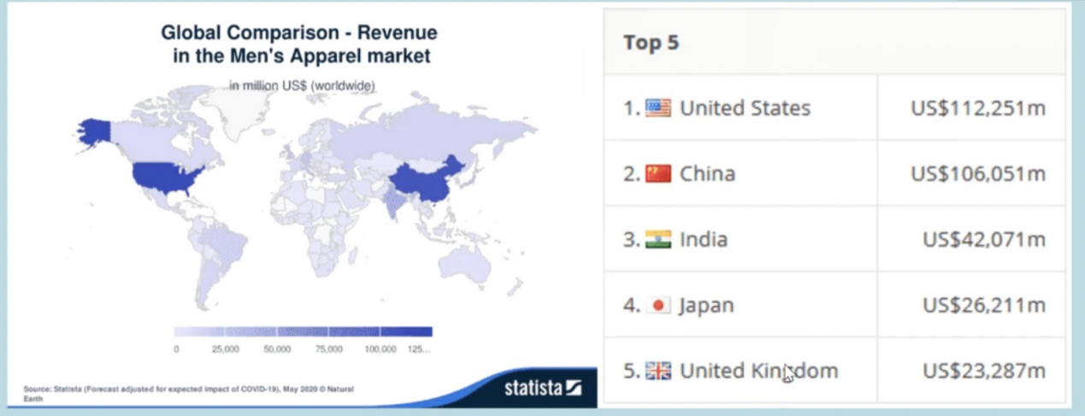Click the legend label "75,000"
Image resolution: width=1085 pixels, height=416 pixels.
pos(328,349)
